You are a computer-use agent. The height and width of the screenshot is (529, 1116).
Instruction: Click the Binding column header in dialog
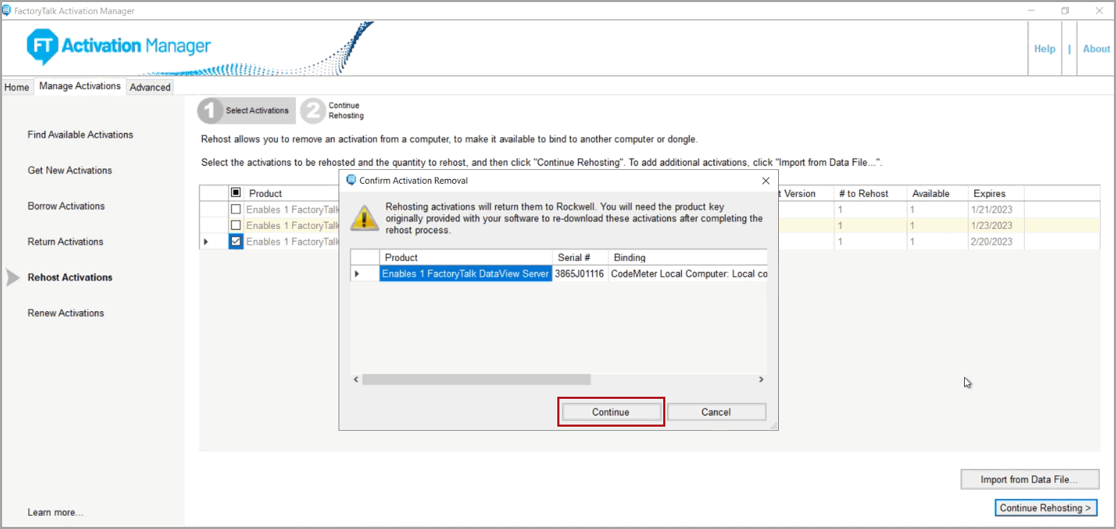click(x=688, y=258)
